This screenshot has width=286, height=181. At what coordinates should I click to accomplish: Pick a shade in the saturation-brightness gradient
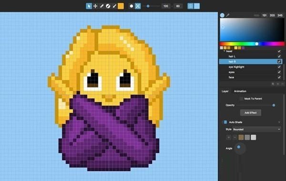pos(252,30)
